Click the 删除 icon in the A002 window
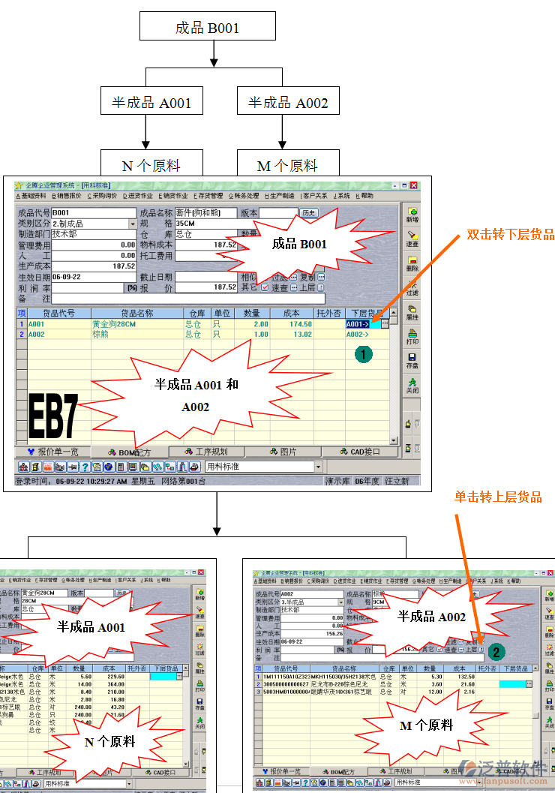Viewport: 555px width, 793px height. click(x=549, y=632)
